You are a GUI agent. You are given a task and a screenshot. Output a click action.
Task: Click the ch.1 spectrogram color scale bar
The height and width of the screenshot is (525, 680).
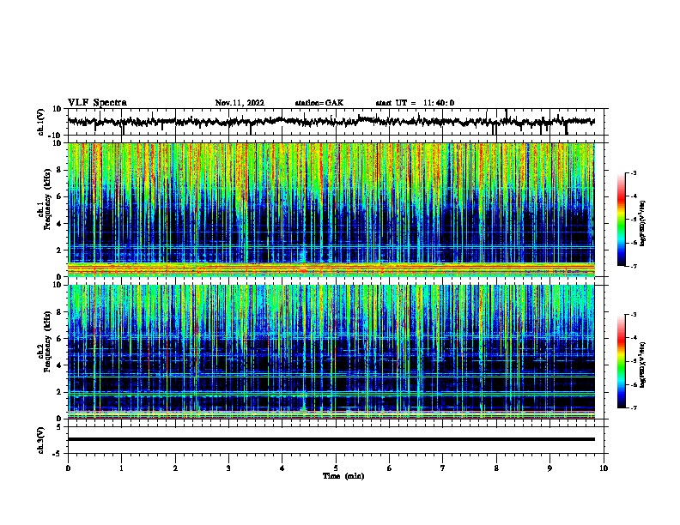[x=621, y=220]
